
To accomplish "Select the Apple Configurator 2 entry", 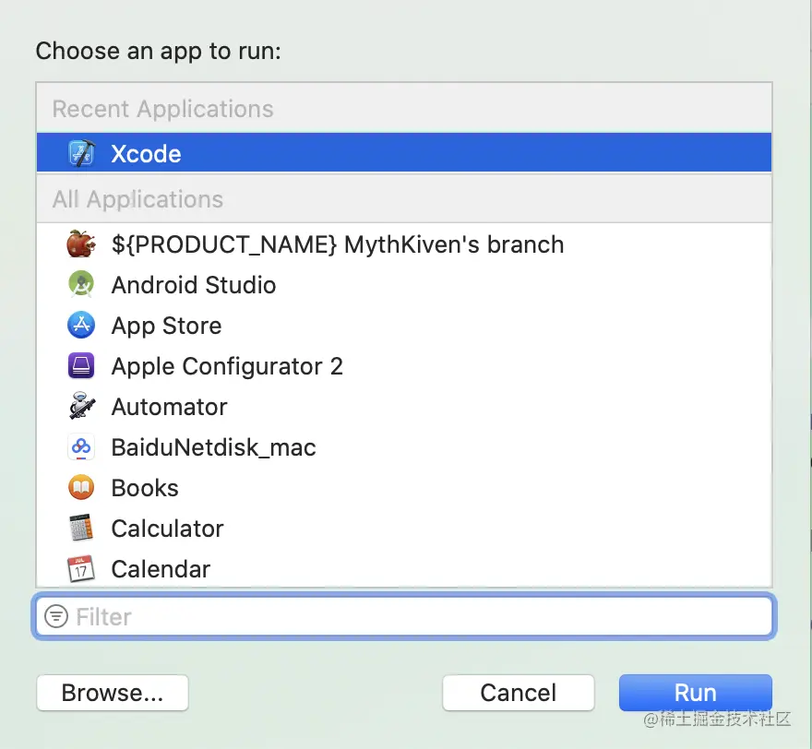I will coord(404,365).
